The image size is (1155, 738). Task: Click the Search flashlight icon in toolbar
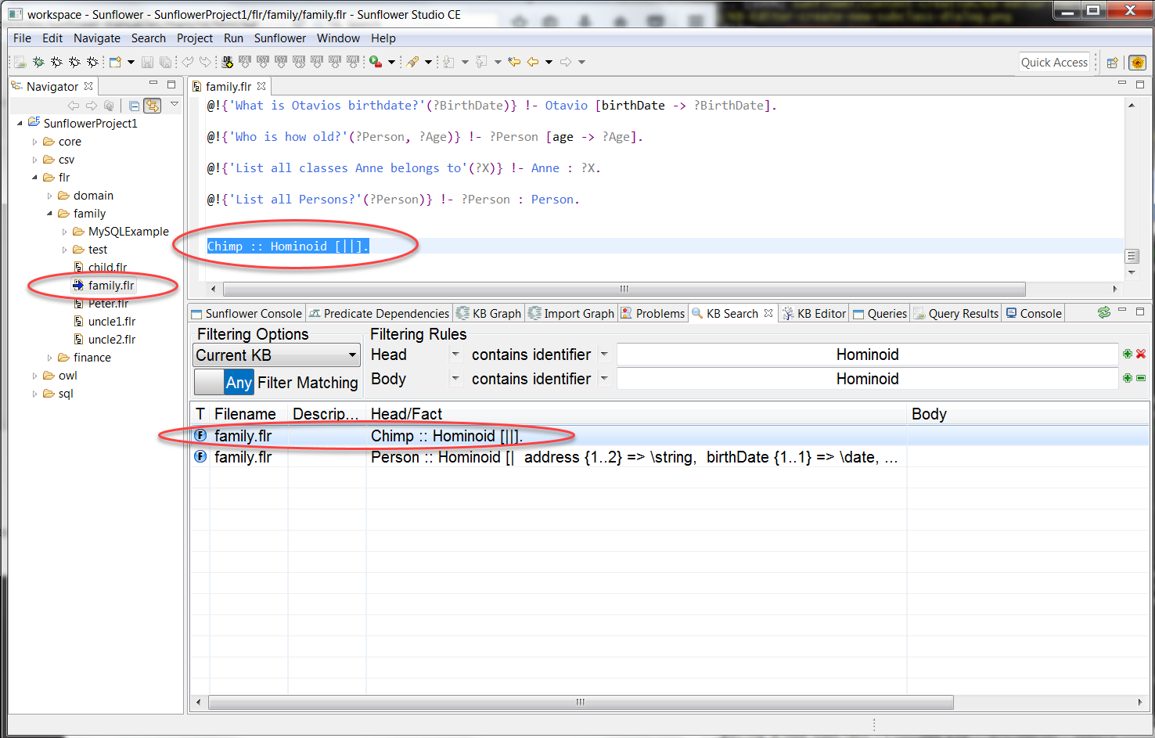pos(412,62)
